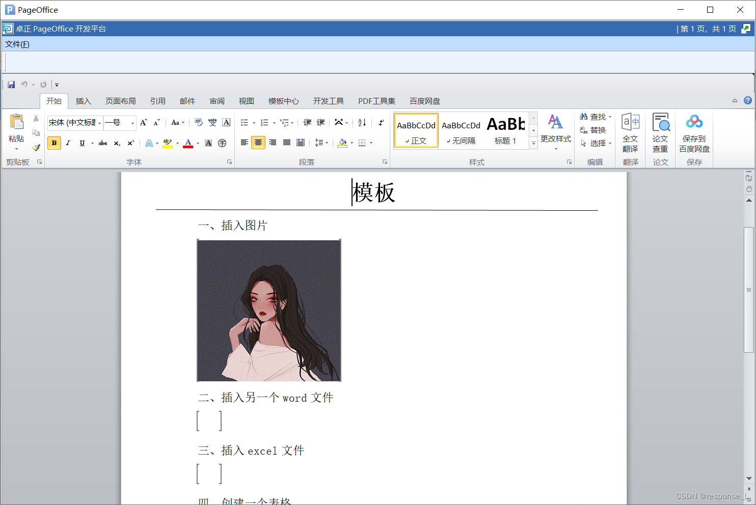Click 更改样式 change styles button
756x505 pixels.
tap(556, 131)
